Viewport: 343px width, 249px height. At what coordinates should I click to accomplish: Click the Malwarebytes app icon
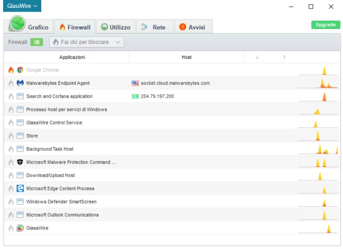tap(20, 83)
